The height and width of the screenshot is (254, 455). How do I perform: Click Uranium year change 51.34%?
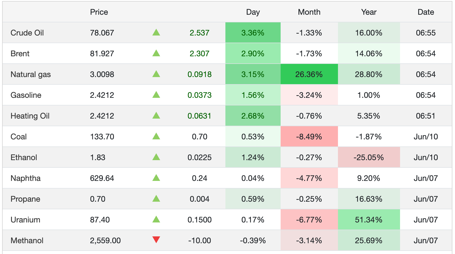pos(369,220)
